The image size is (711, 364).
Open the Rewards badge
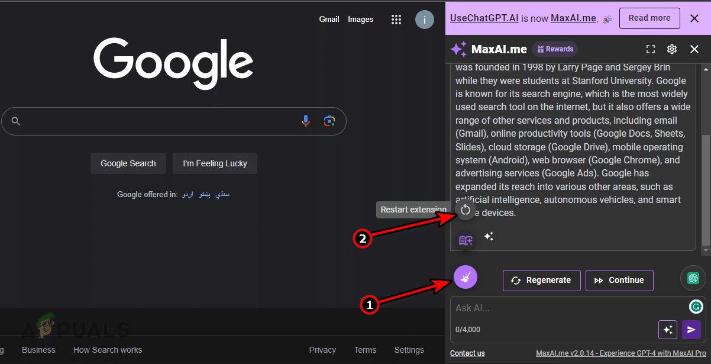[554, 49]
